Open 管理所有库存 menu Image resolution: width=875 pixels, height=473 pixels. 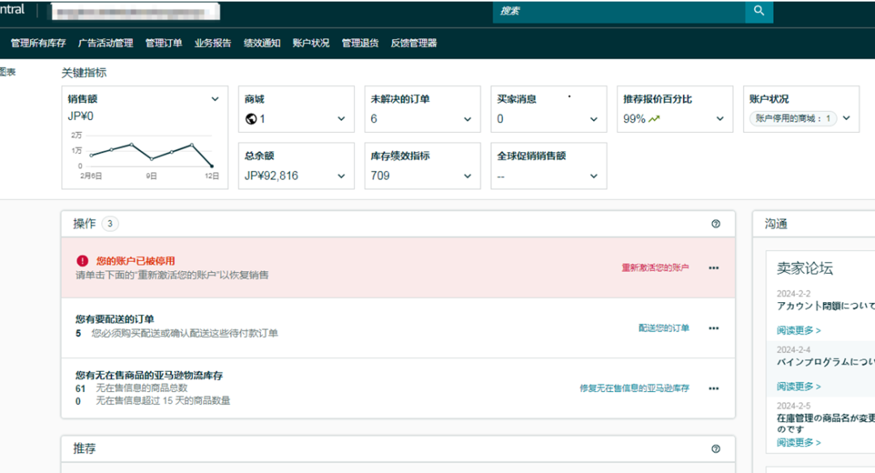[x=38, y=43]
